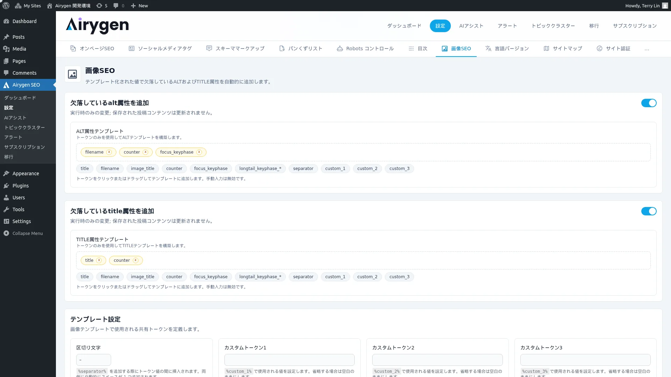The width and height of the screenshot is (671, 377).
Task: Click the 設定 pill in top navigation
Action: coord(440,26)
